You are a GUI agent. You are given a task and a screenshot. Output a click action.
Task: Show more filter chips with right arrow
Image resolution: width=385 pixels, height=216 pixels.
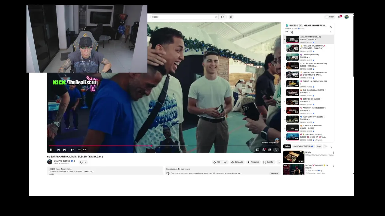click(x=331, y=147)
